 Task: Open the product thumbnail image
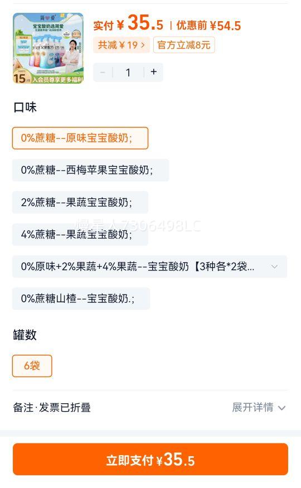tap(48, 48)
